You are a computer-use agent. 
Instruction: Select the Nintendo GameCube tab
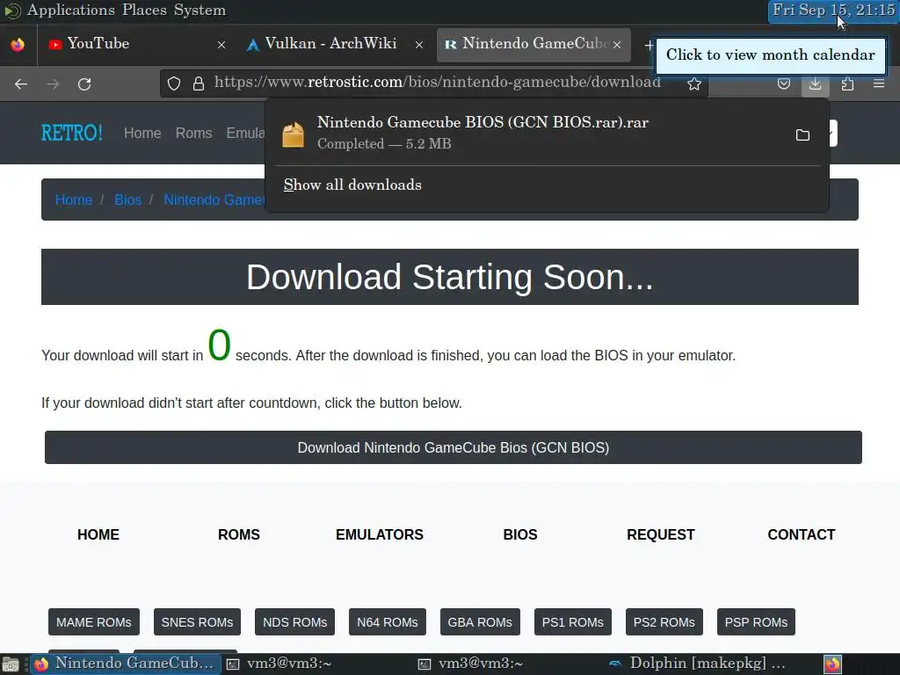[533, 44]
